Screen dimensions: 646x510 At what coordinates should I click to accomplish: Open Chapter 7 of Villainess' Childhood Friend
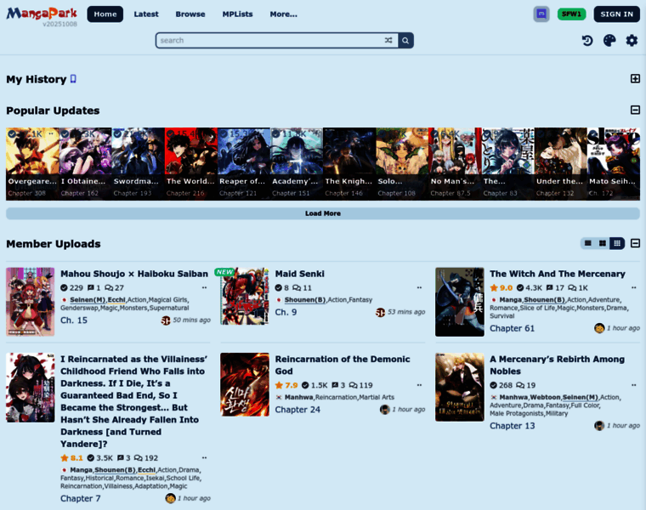(81, 498)
